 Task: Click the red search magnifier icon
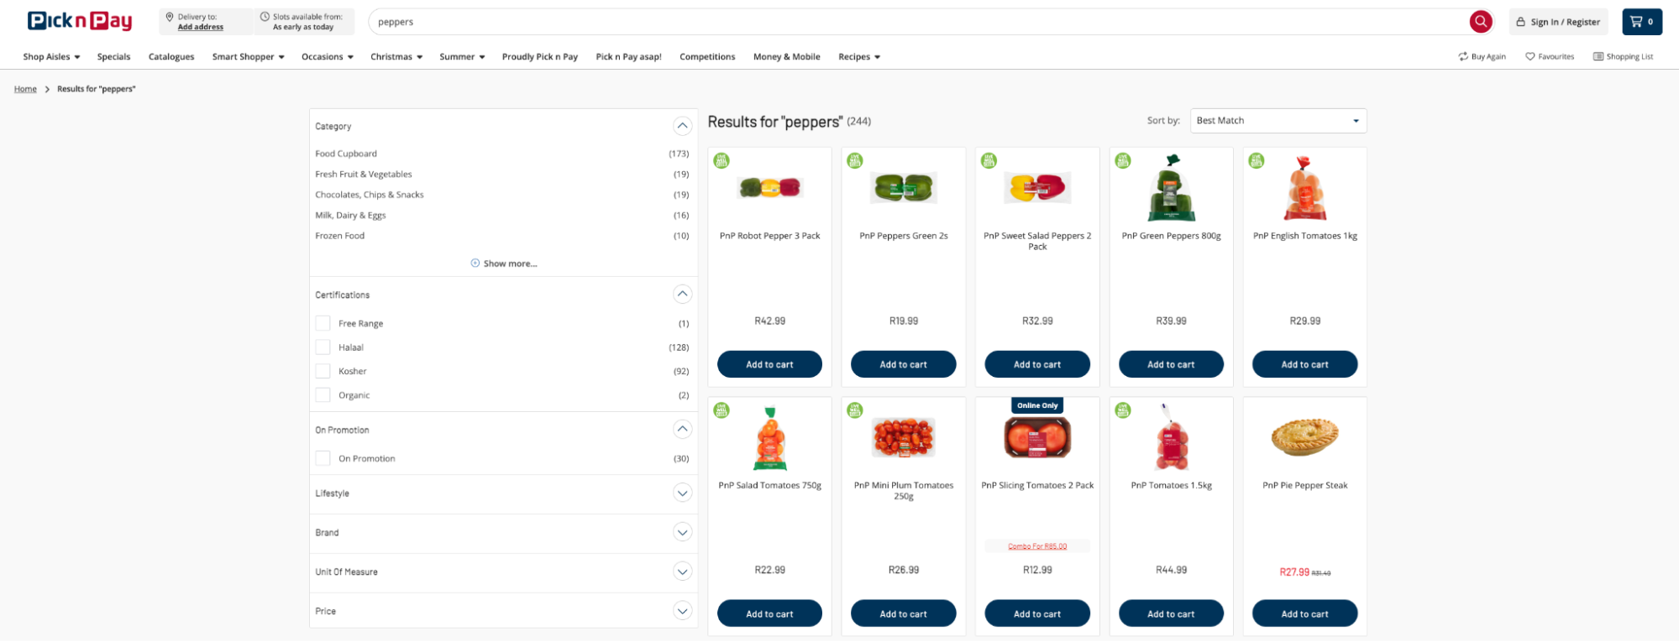[x=1480, y=22]
